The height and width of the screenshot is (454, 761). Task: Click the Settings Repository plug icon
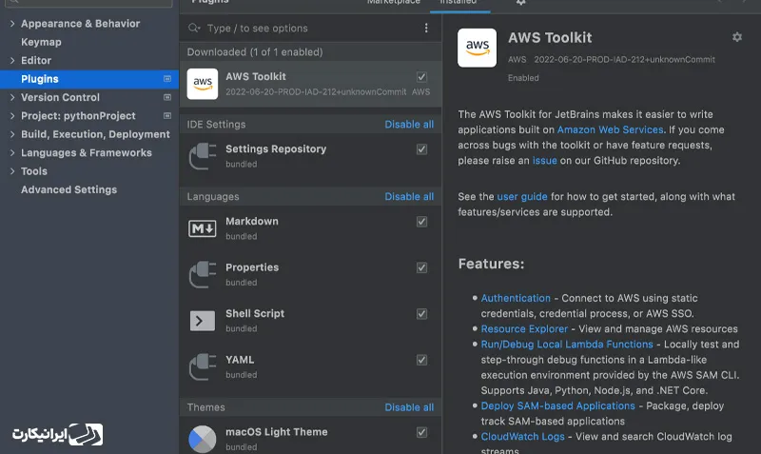[x=203, y=156]
